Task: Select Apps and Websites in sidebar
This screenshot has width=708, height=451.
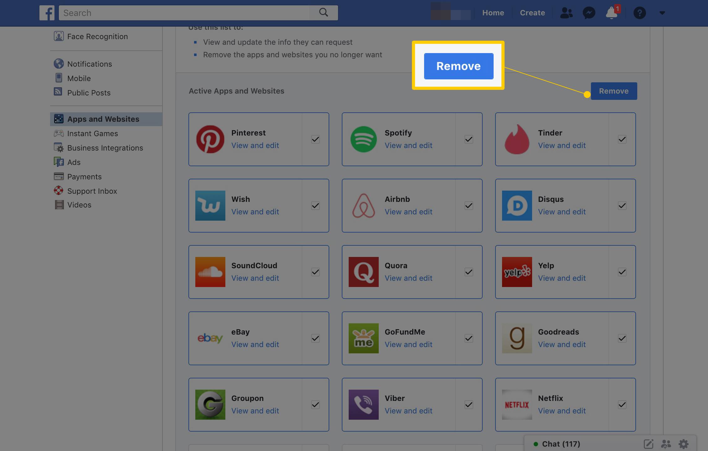Action: click(x=106, y=119)
